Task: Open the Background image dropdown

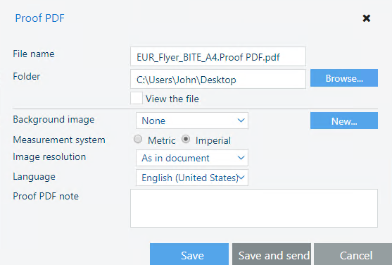Action: pyautogui.click(x=192, y=121)
